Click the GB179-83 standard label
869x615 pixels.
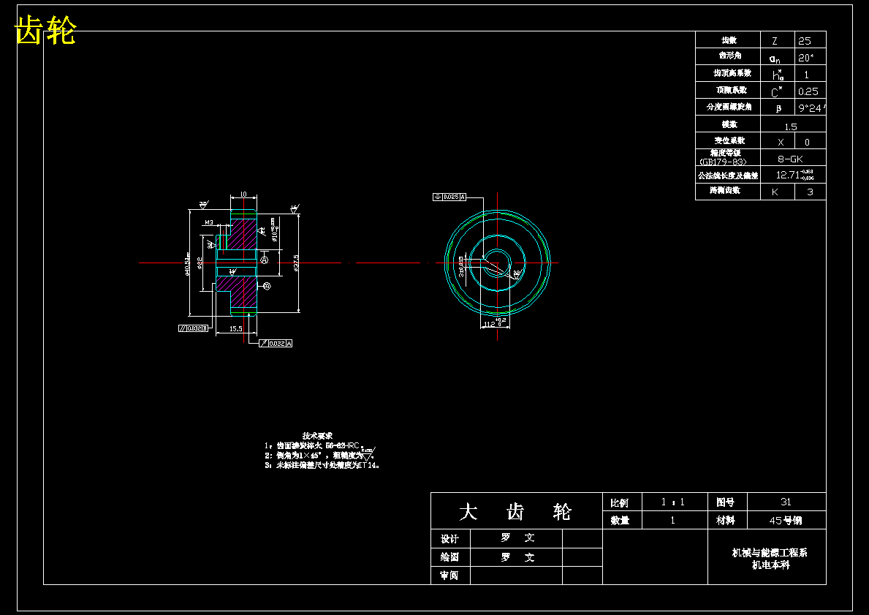click(x=723, y=162)
